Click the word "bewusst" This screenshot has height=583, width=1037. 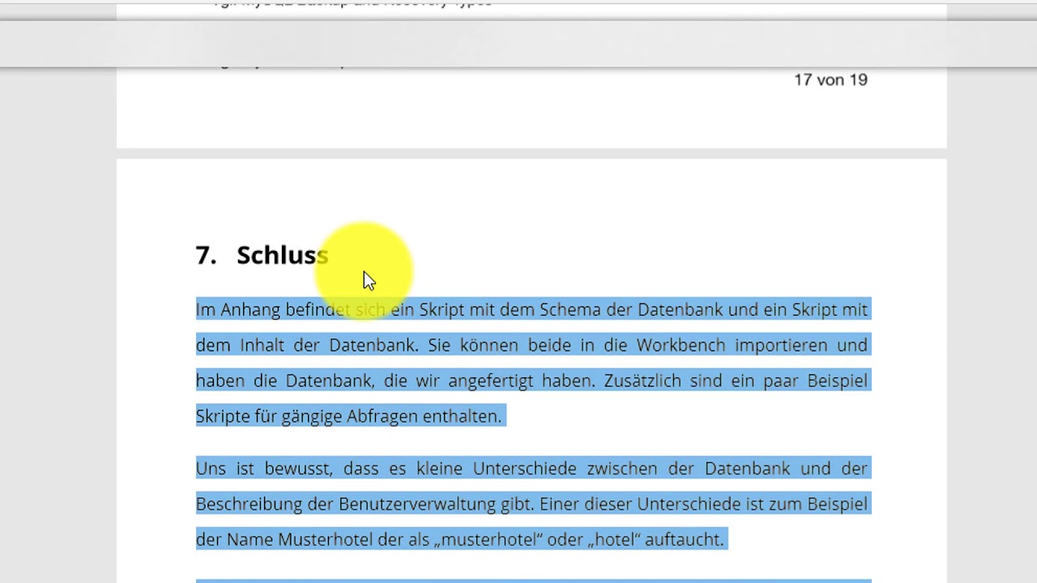tap(298, 469)
